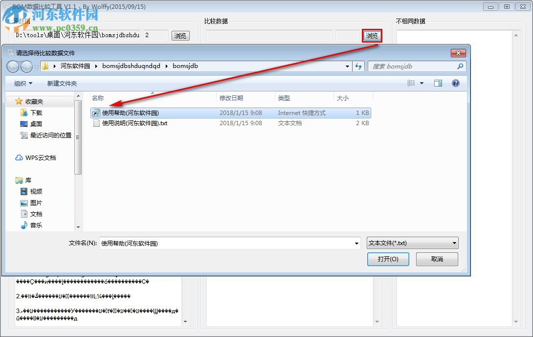Select the 使用帮助(河东软件园) shortcut icon
The height and width of the screenshot is (337, 533).
96,112
